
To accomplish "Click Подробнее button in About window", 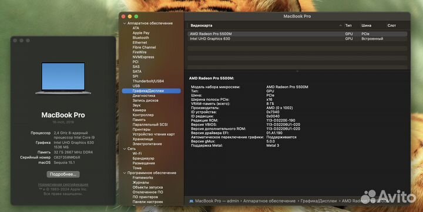I will coord(63,174).
